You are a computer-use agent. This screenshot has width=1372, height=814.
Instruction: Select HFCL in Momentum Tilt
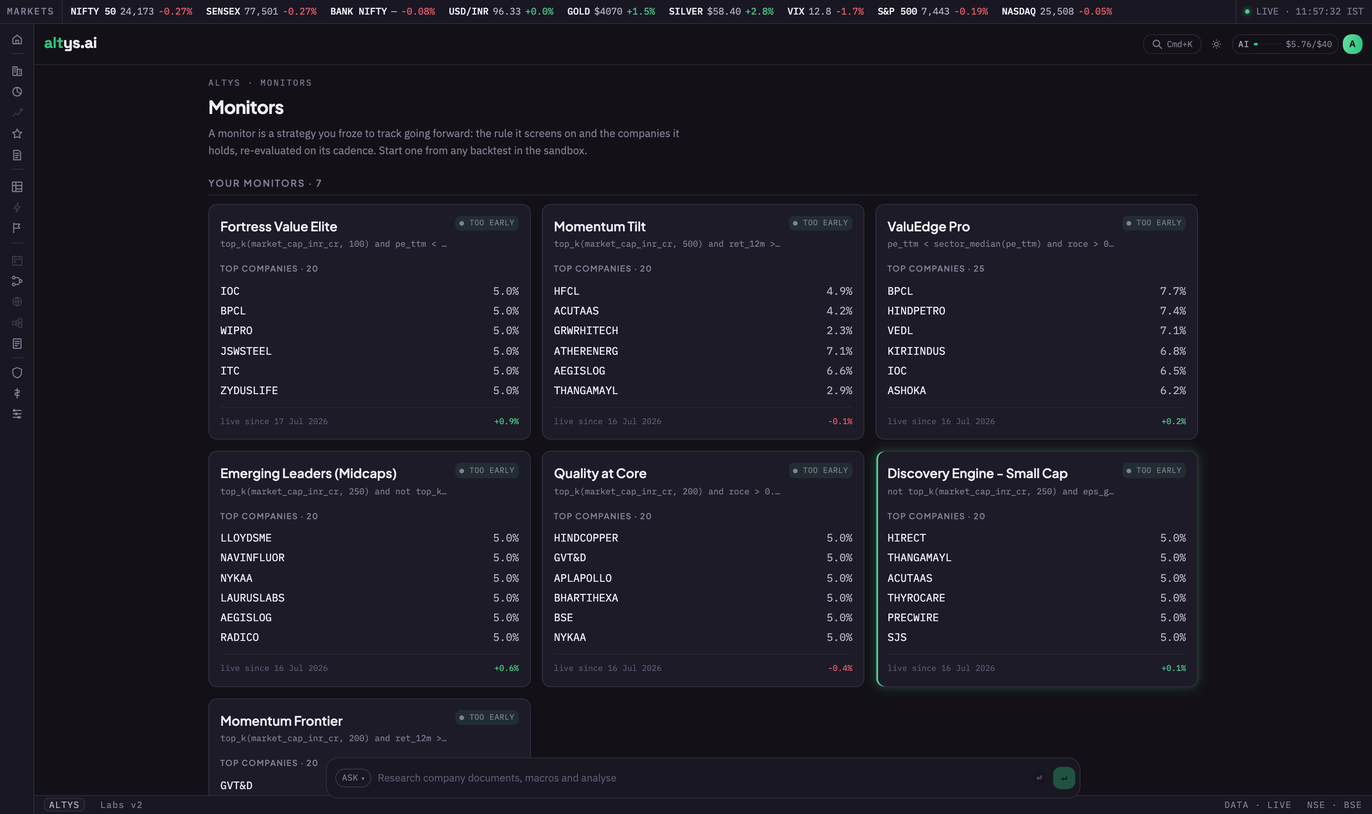703,291
